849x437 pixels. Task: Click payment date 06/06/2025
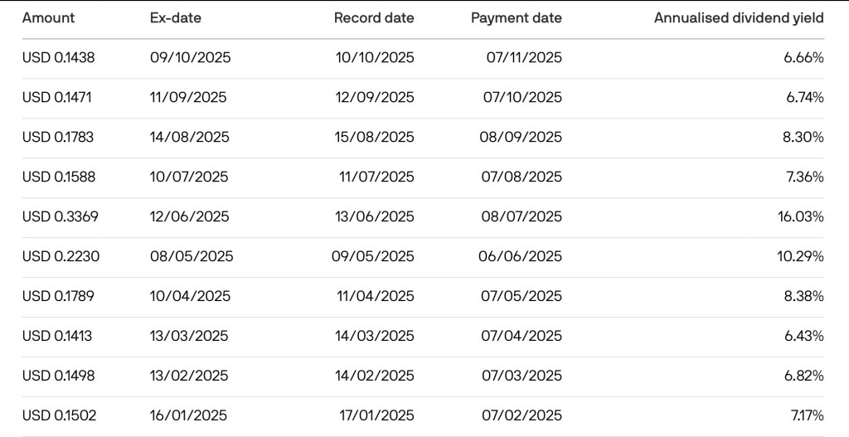pyautogui.click(x=520, y=256)
